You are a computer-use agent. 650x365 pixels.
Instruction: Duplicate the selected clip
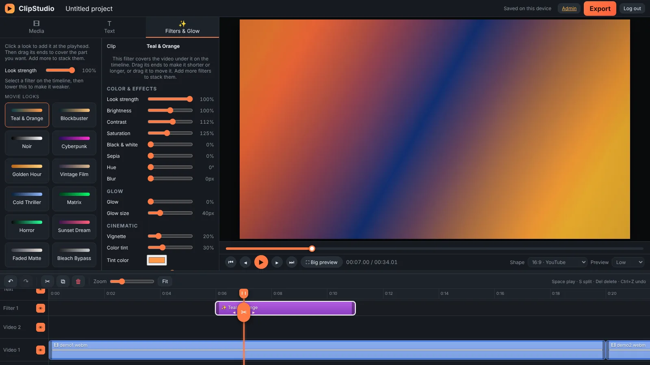[63, 281]
